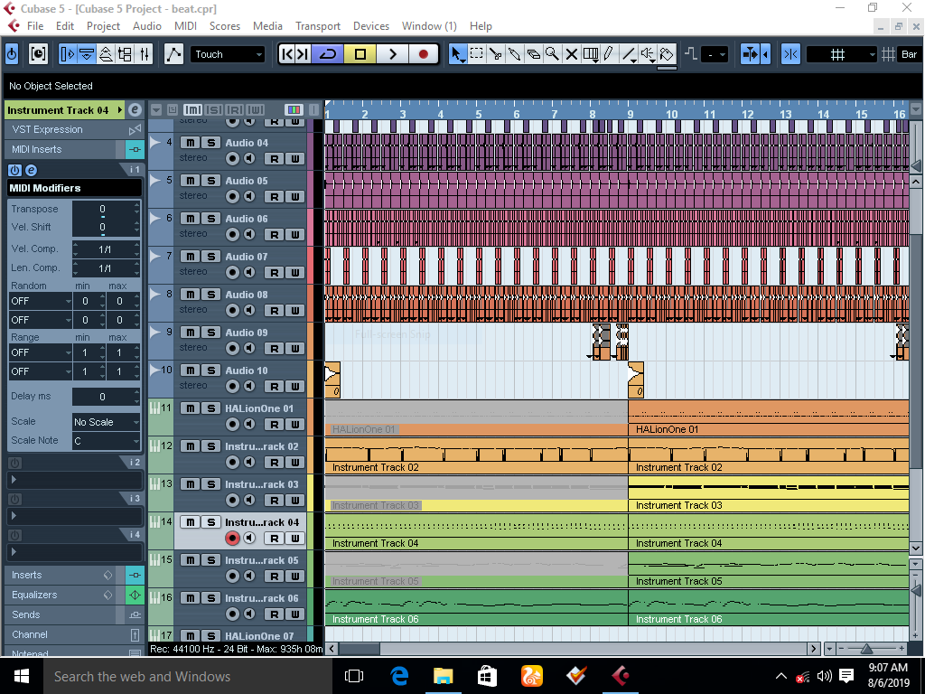Click the horizontal project scrollbar thumb
The height and width of the screenshot is (694, 925).
[x=360, y=649]
